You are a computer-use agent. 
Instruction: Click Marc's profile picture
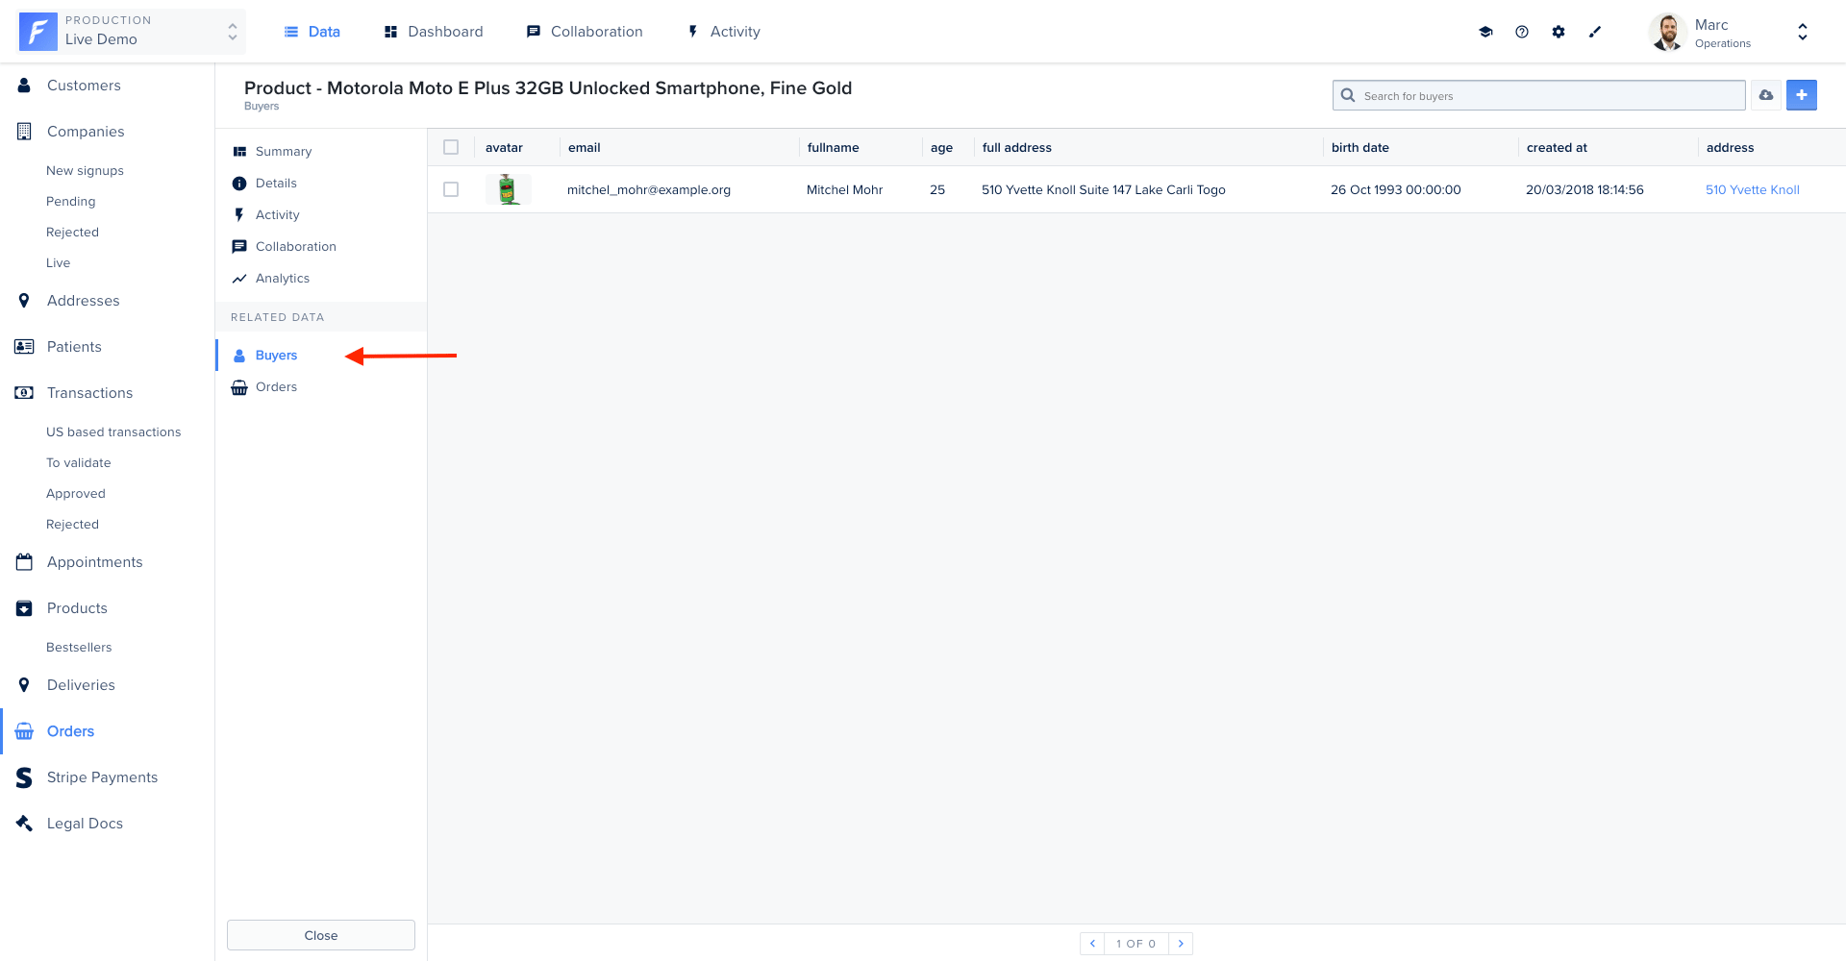[x=1668, y=32]
